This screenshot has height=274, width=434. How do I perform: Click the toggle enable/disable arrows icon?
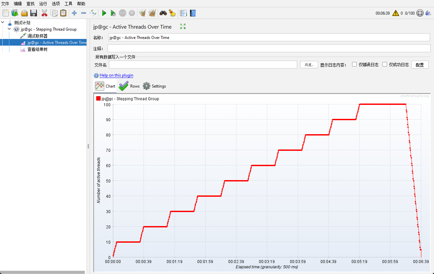(93, 13)
